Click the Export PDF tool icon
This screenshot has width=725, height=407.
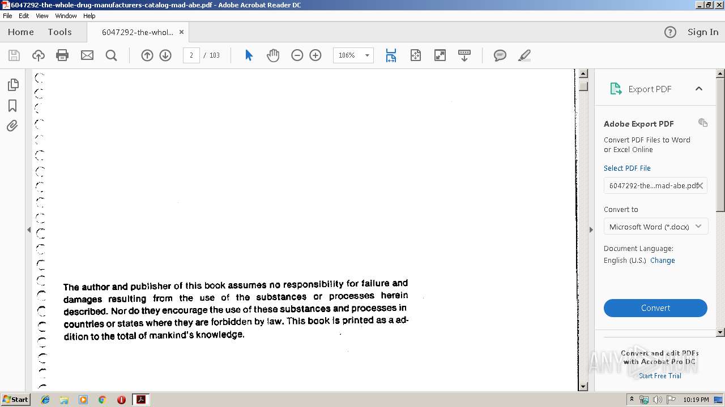[x=616, y=89]
